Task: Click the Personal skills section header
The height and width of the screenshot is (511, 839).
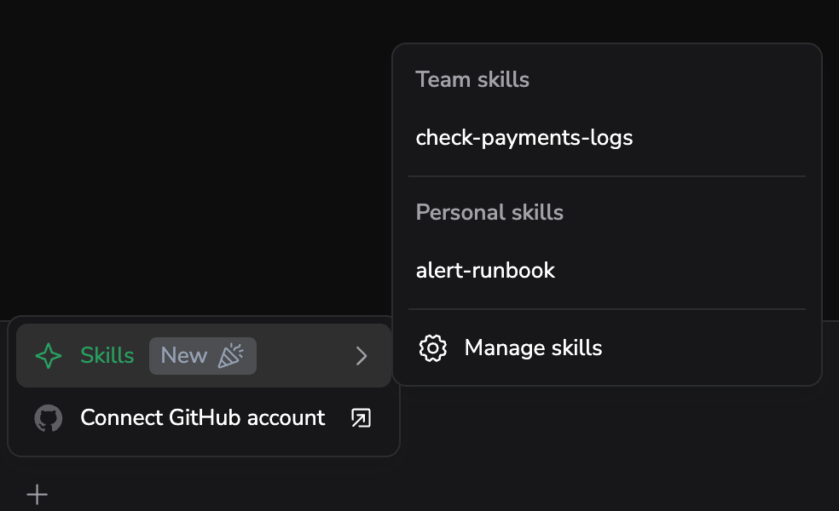Action: tap(489, 213)
